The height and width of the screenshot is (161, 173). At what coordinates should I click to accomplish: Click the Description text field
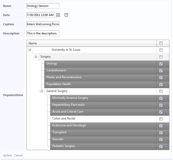pyautogui.click(x=43, y=33)
